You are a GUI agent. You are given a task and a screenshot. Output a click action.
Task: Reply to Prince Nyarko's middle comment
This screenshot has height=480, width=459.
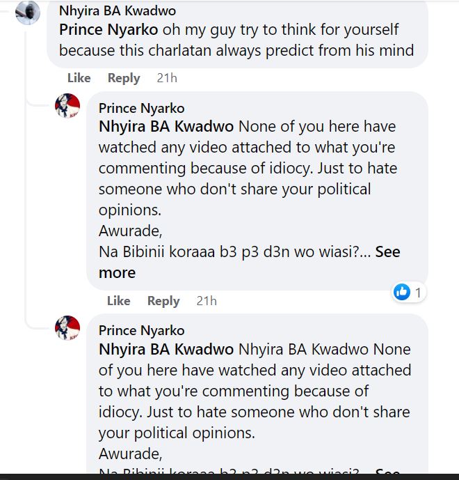point(163,301)
